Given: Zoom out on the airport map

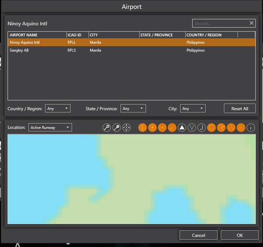Looking at the screenshot, I should pos(117,128).
